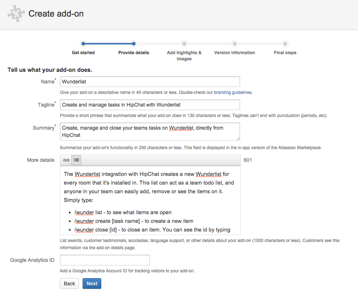Viewport: 358px width, 294px height.
Task: Click the Get started progress dot
Action: (83, 44)
